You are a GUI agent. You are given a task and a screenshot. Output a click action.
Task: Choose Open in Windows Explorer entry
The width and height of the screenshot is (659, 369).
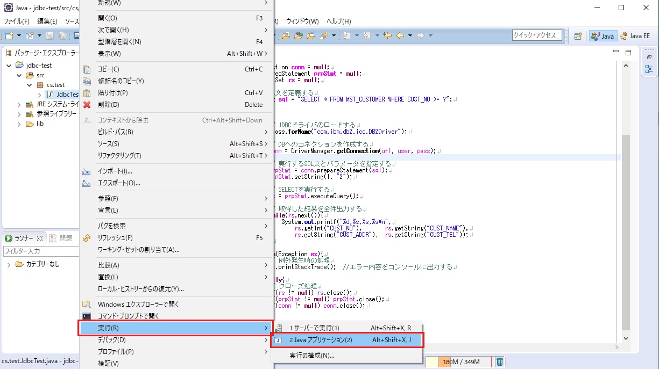coord(177,305)
